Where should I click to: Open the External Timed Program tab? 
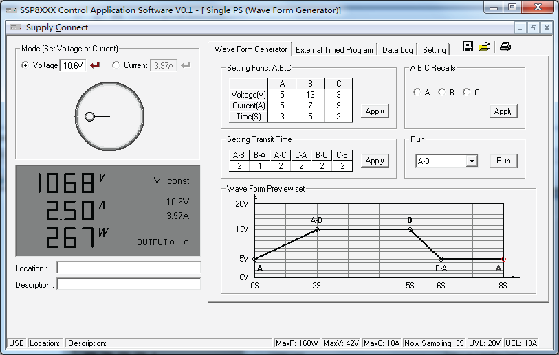334,49
